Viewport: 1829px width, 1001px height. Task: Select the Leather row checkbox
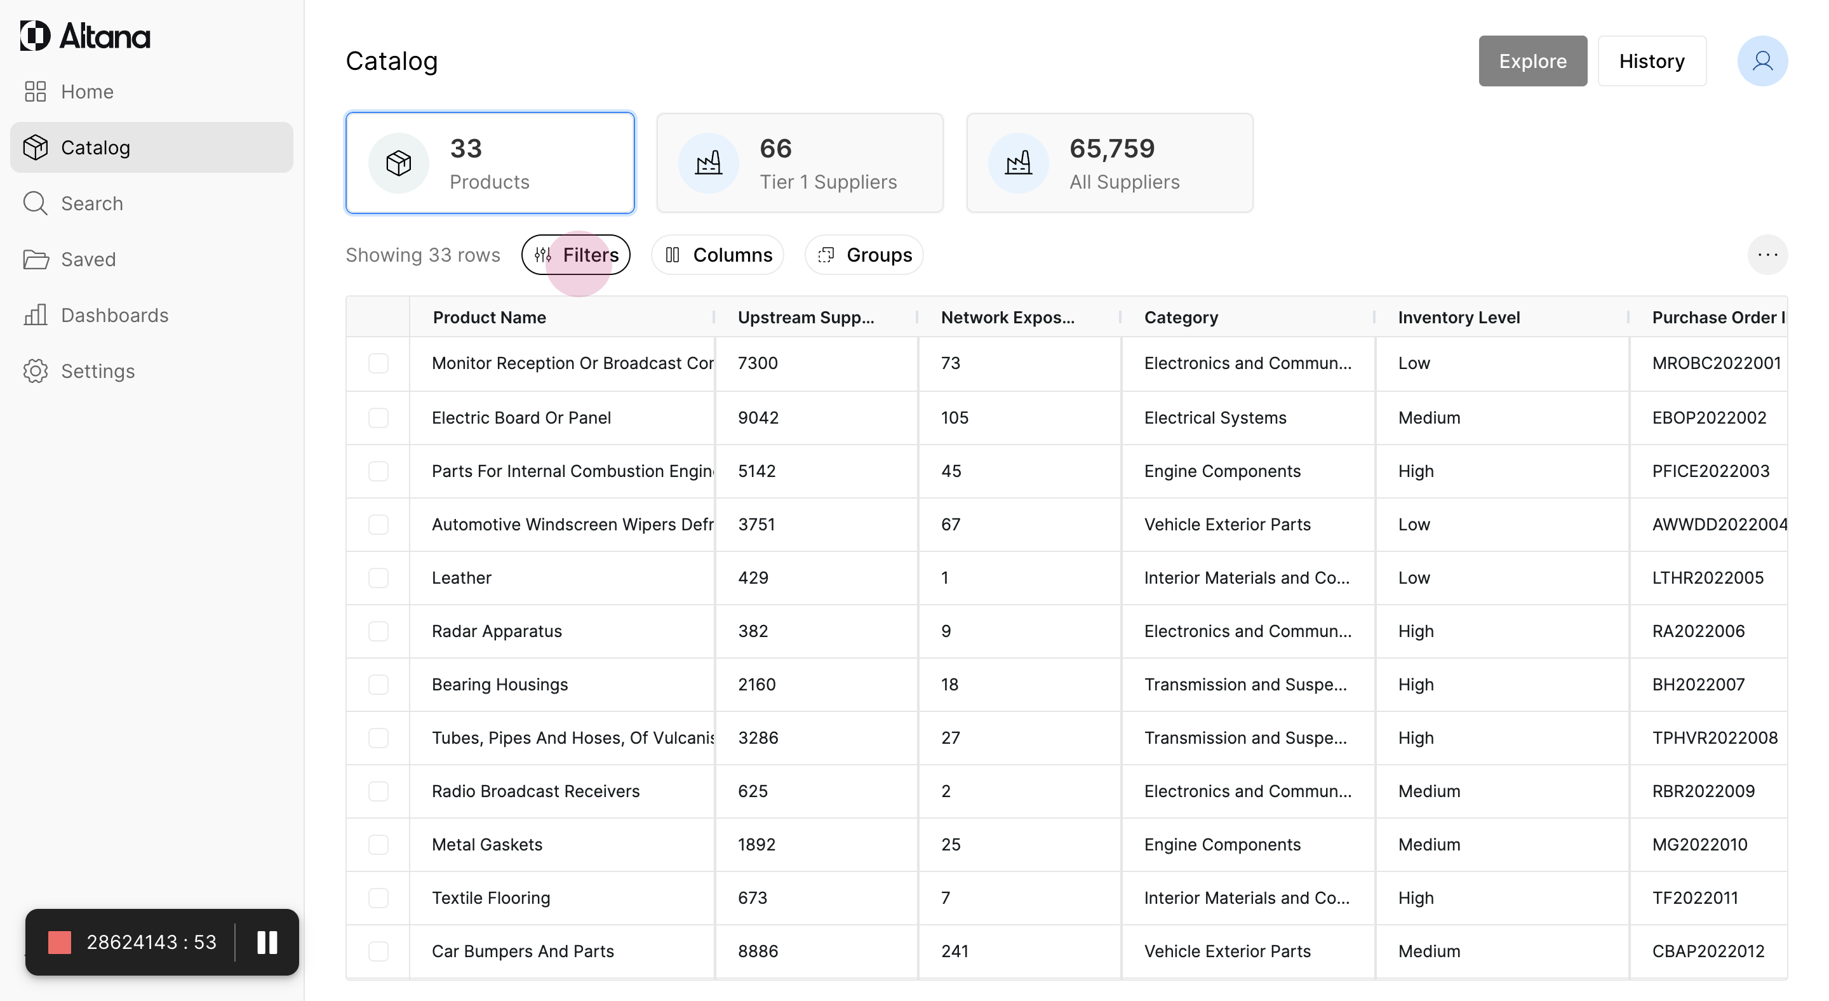[379, 578]
